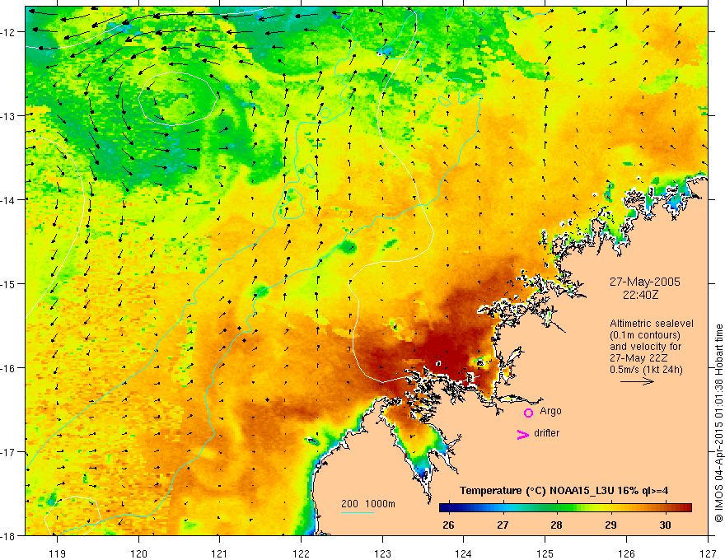Screen dimensions: 725x560
Task: Click the 'Argo' legend label
Action: [550, 411]
